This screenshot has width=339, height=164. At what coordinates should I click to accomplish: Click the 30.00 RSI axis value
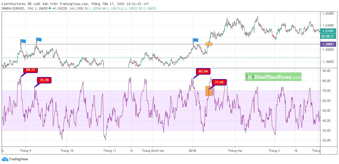[x=326, y=131]
